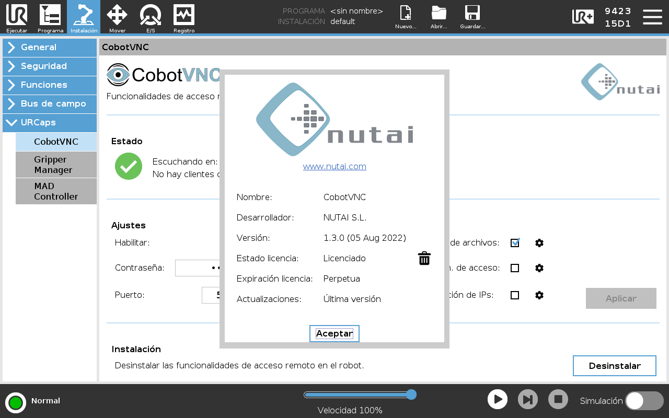Click the green Normal robot status indicator

(x=16, y=402)
